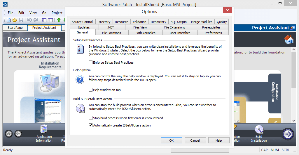Open the File menu

click(x=11, y=13)
